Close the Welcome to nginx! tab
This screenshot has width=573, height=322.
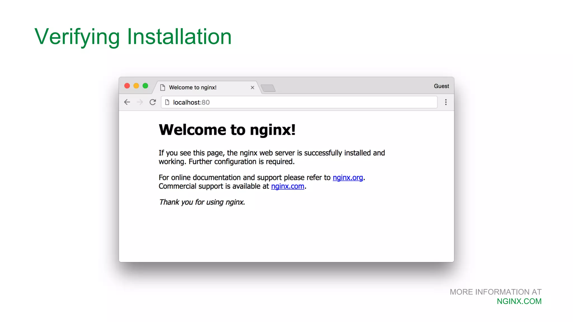[x=252, y=87]
